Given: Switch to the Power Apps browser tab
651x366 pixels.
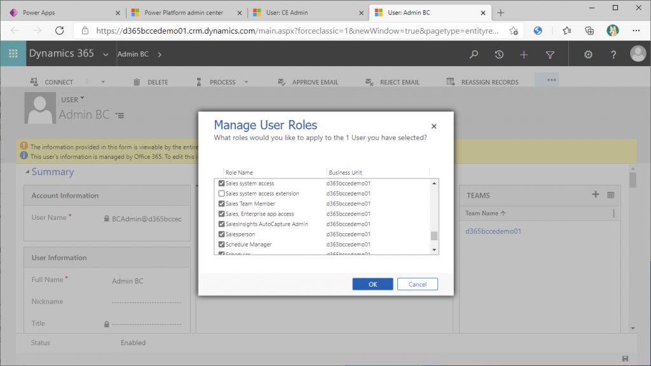Looking at the screenshot, I should pos(64,13).
